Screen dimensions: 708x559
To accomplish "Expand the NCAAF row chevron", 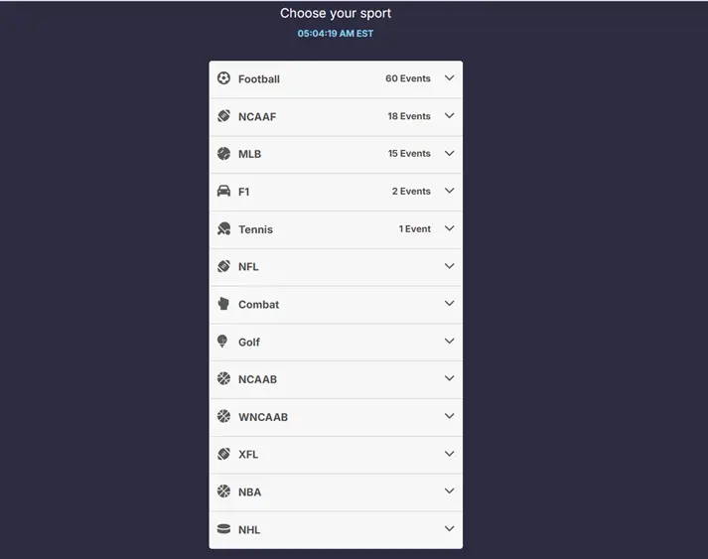I will (x=449, y=115).
